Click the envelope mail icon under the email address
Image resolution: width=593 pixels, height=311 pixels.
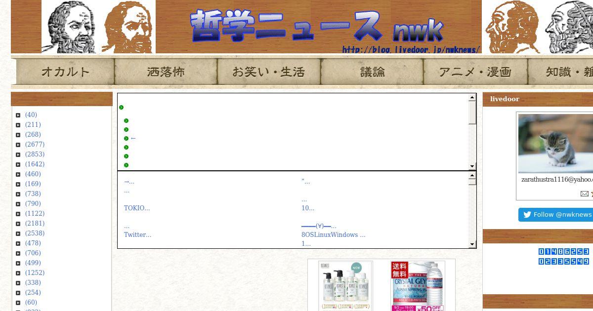click(584, 194)
